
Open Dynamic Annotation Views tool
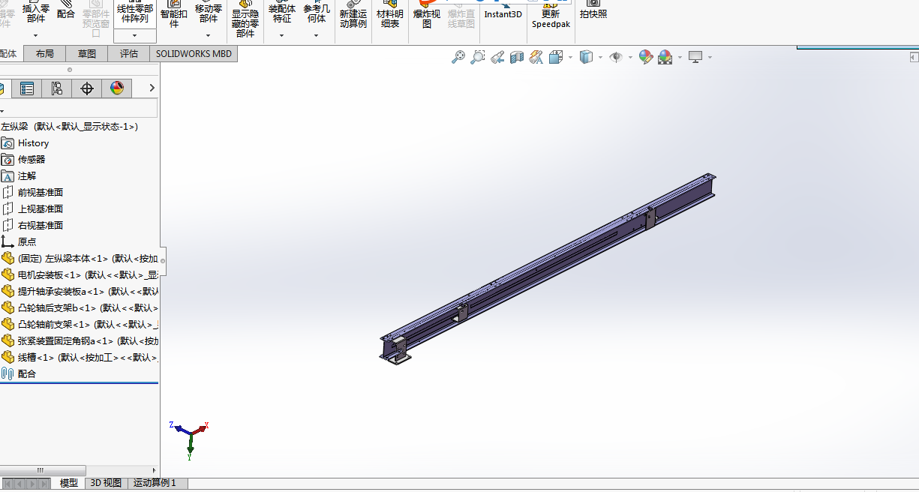[536, 57]
